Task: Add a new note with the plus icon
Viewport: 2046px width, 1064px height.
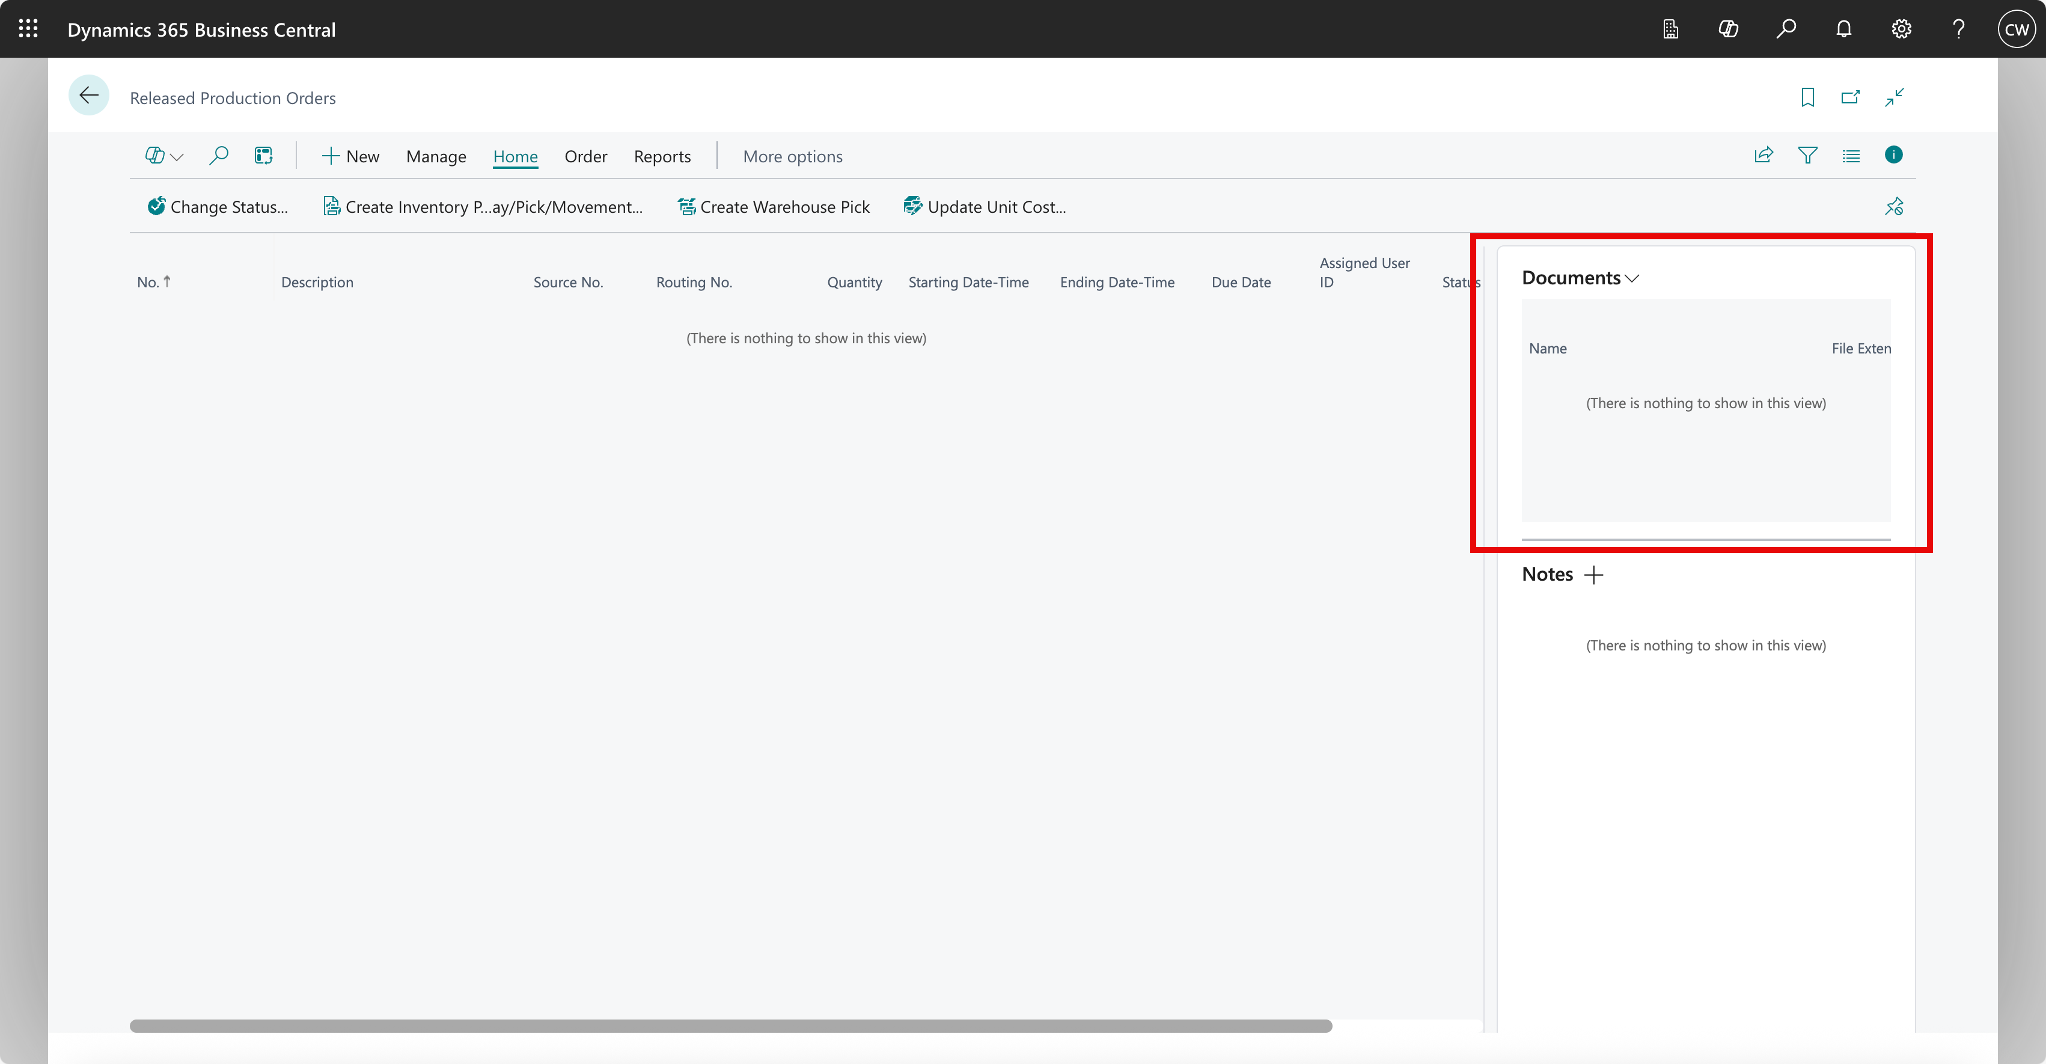Action: [x=1593, y=575]
